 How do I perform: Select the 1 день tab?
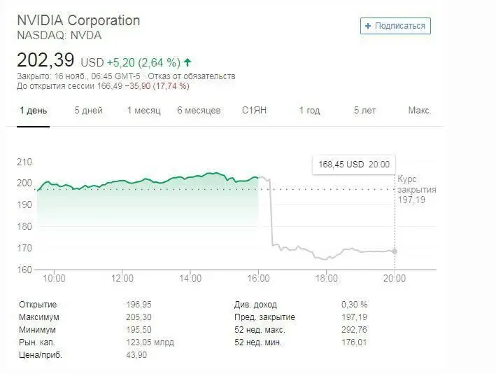pyautogui.click(x=34, y=111)
